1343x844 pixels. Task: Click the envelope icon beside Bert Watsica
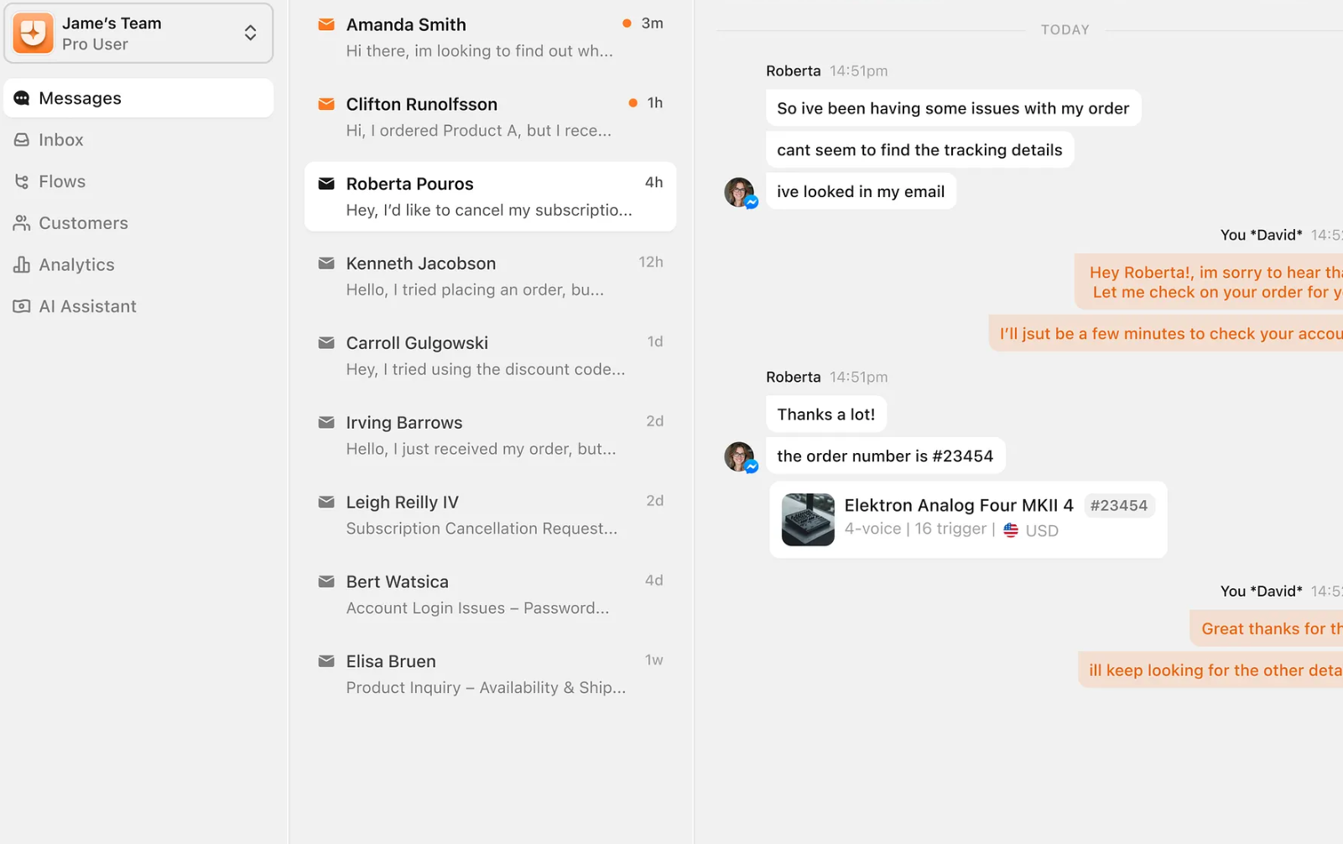tap(326, 581)
